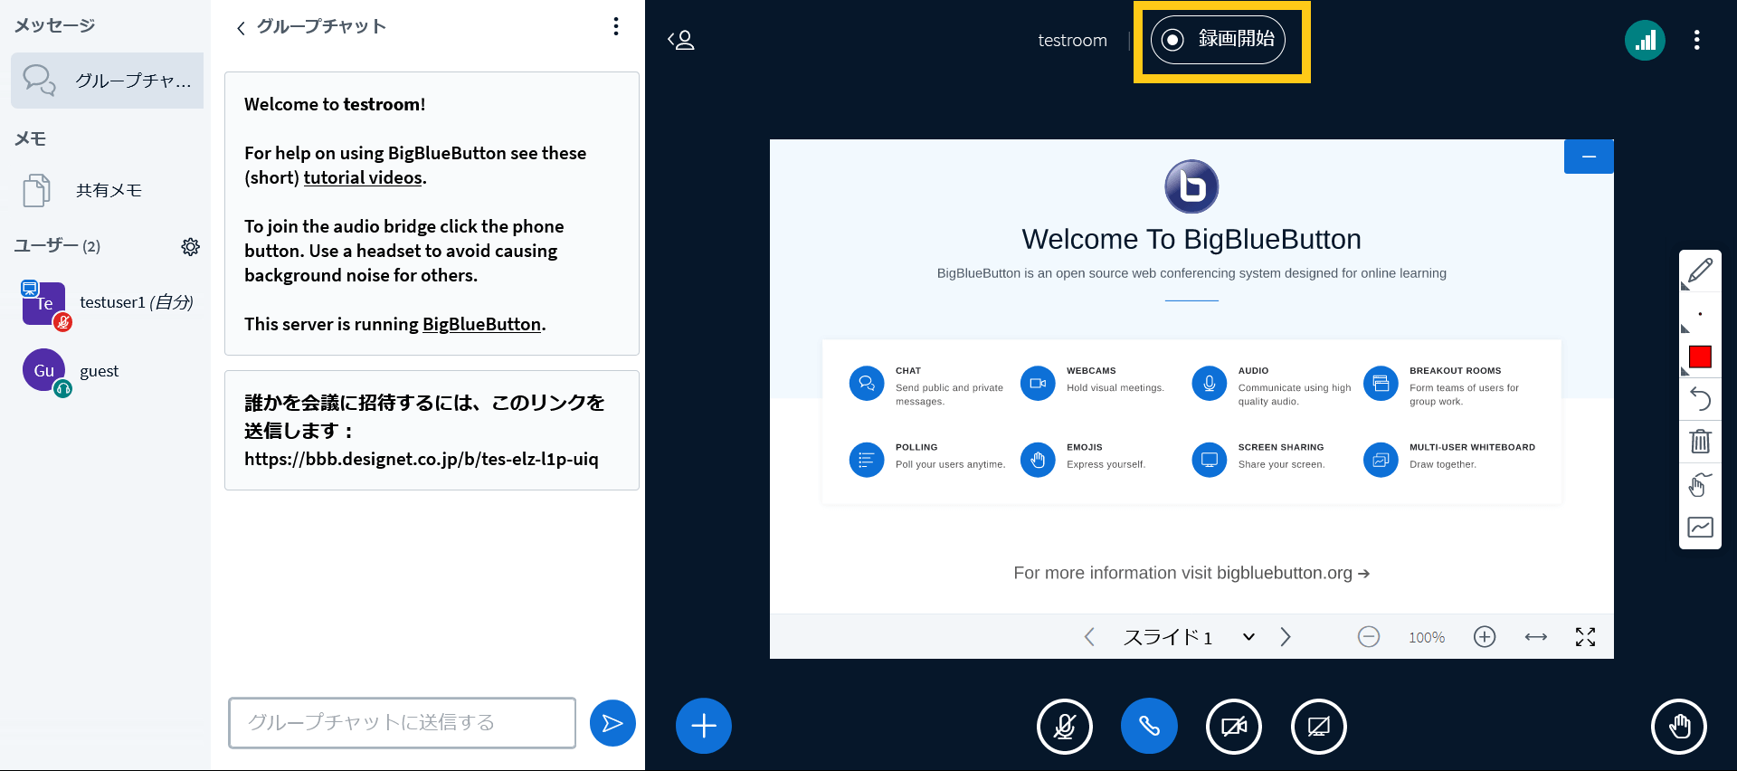Start recording with the 録画開始 button

tap(1218, 40)
